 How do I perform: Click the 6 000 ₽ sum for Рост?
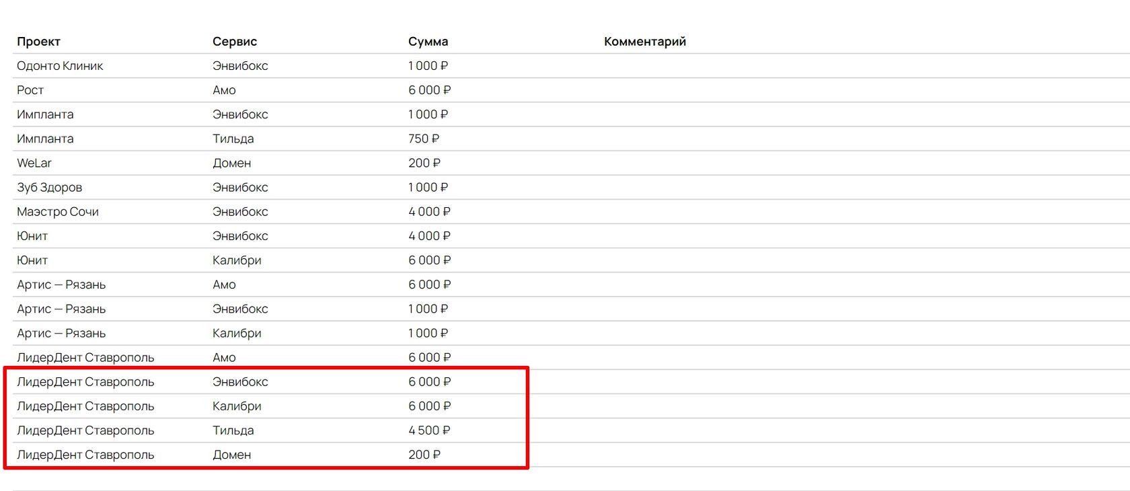click(x=429, y=90)
